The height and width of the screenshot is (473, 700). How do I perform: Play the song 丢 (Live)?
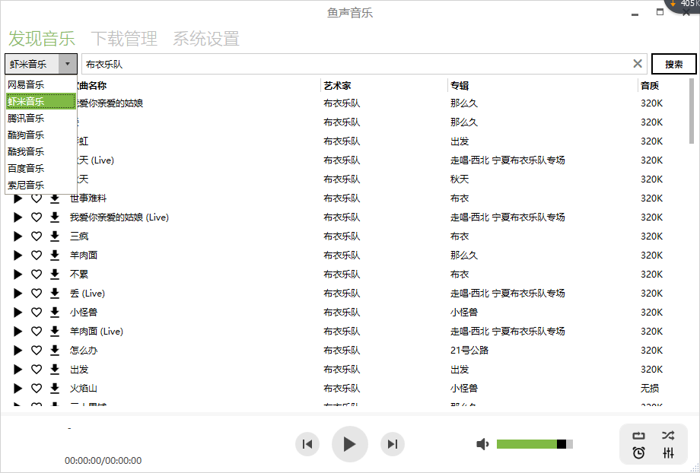[17, 294]
